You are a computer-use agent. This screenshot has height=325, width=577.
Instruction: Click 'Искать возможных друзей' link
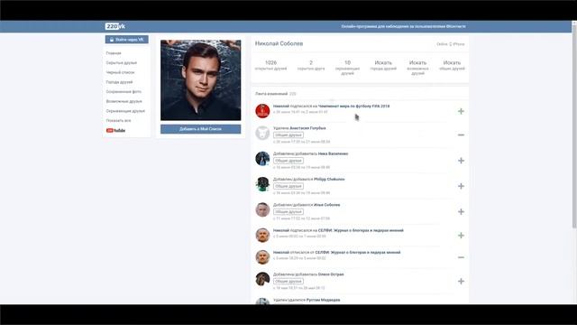(417, 68)
